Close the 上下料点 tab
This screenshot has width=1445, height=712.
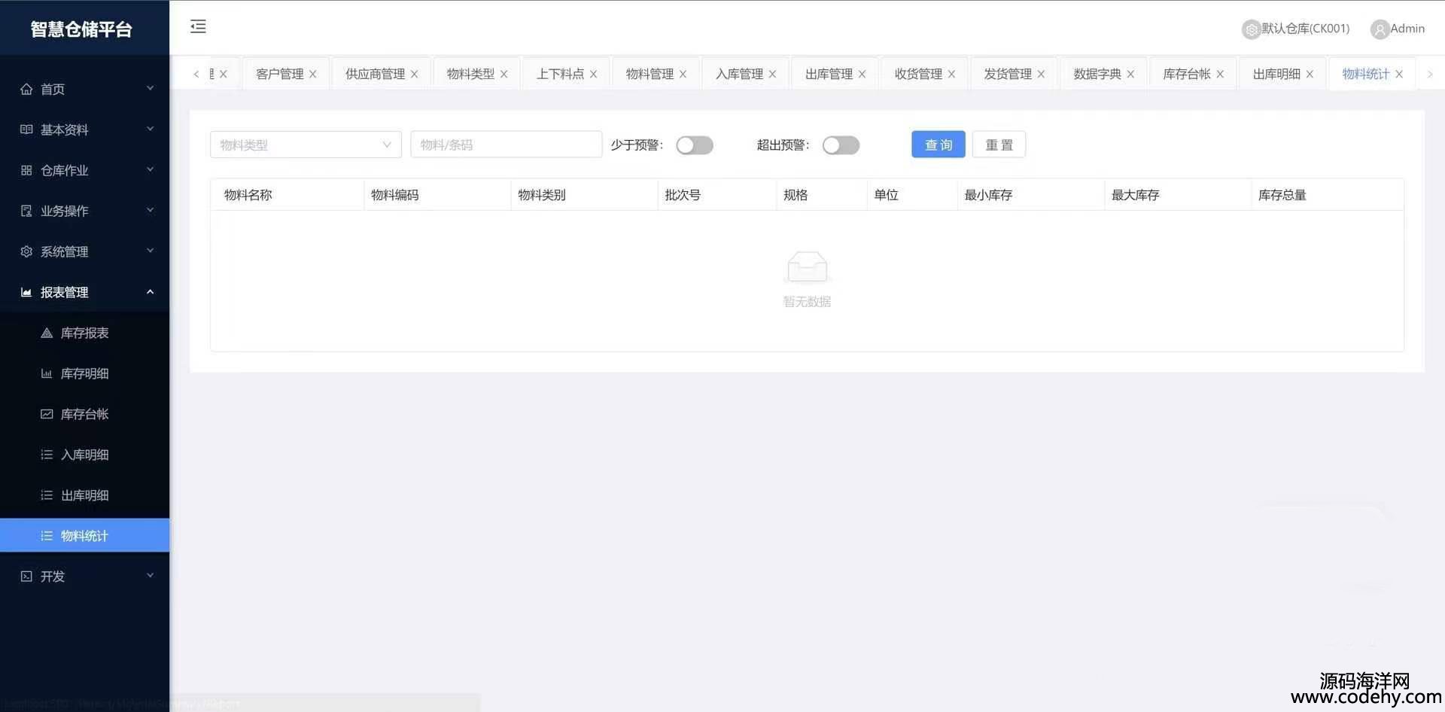(x=594, y=74)
